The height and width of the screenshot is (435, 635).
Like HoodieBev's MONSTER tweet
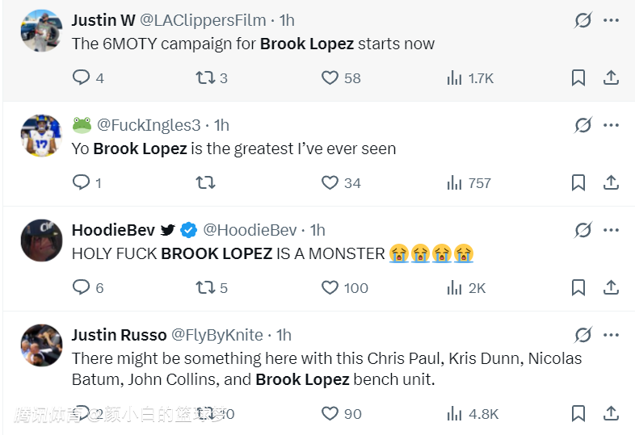pyautogui.click(x=330, y=287)
